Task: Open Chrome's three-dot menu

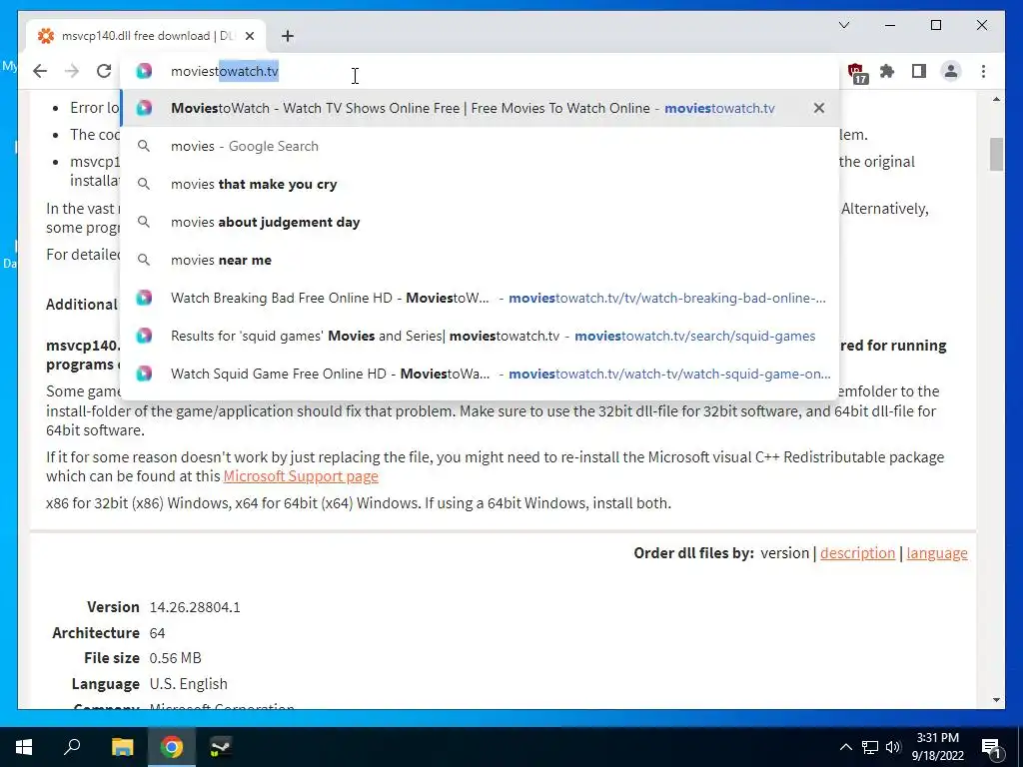Action: pyautogui.click(x=983, y=71)
